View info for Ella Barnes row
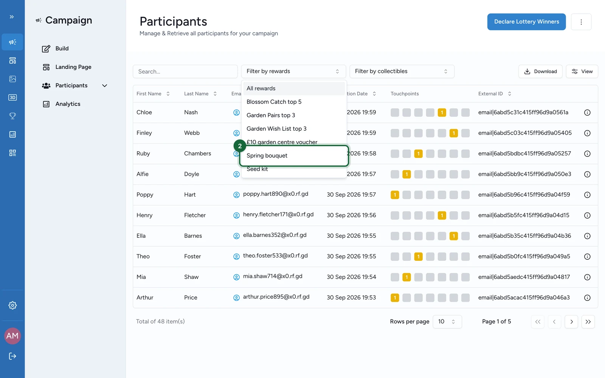 coord(587,236)
